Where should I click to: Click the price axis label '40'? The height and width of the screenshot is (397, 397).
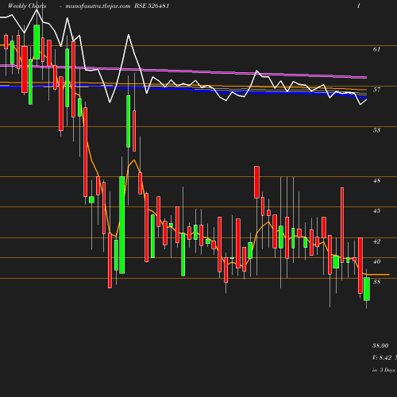tap(376, 262)
